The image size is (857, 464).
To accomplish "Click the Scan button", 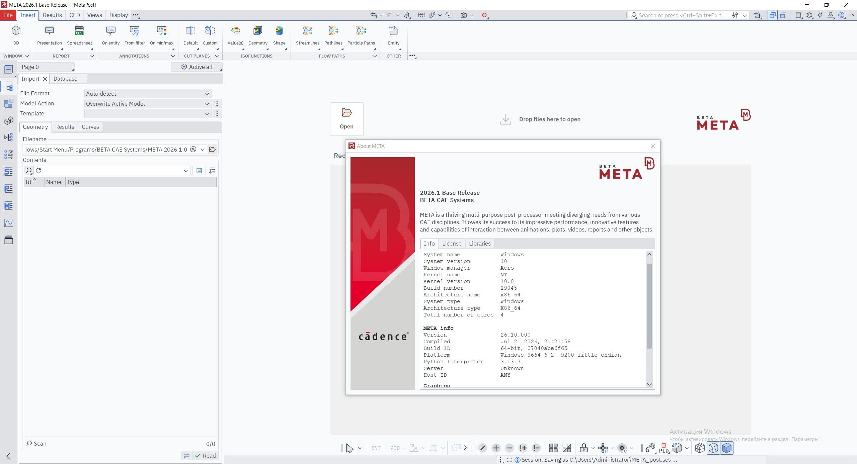I will tap(36, 444).
